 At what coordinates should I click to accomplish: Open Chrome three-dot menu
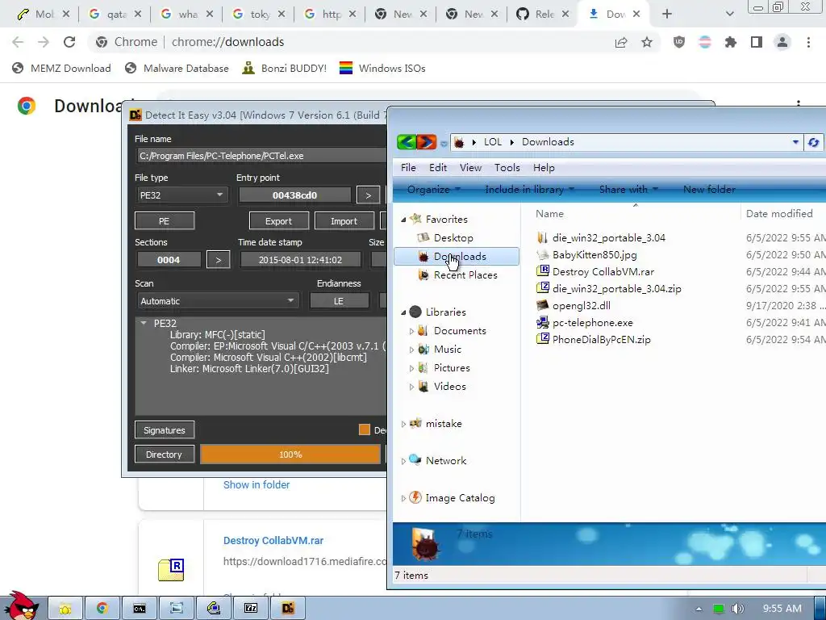coord(808,42)
